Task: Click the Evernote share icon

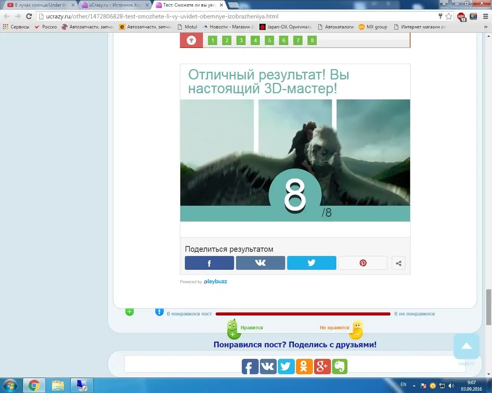Action: 340,367
